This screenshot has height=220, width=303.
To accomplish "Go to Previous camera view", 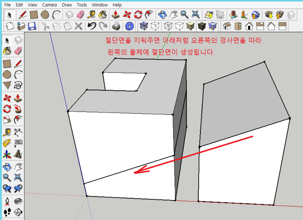I will pyautogui.click(x=7, y=188).
